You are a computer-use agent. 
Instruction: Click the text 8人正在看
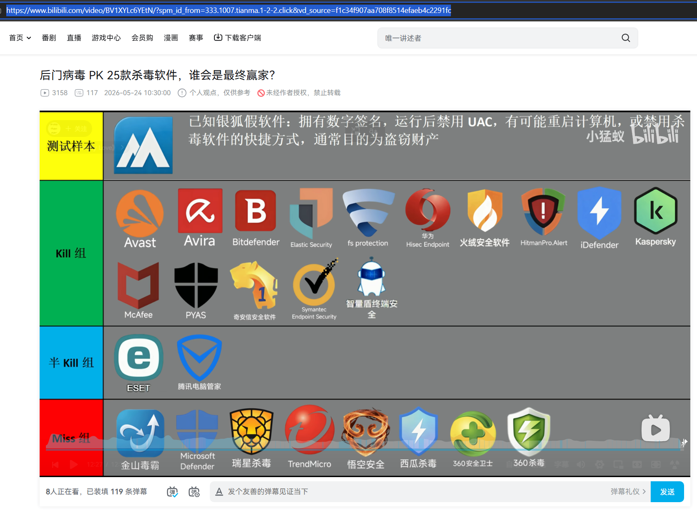(x=62, y=492)
